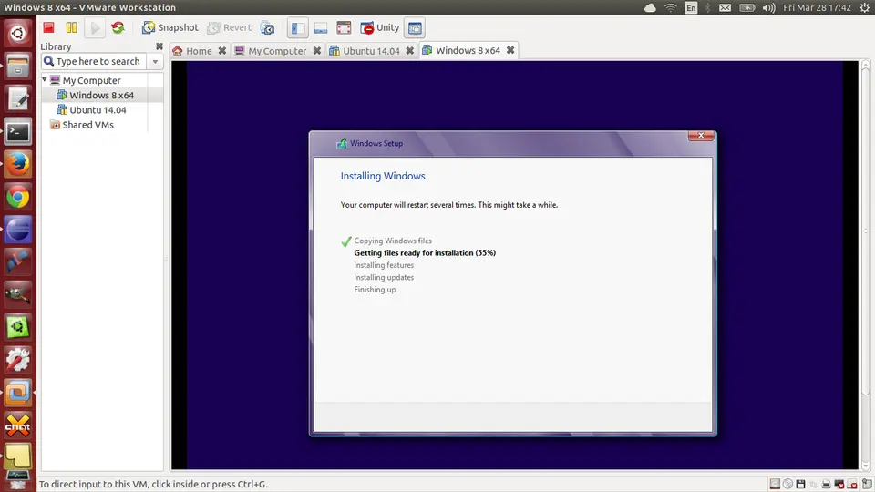Toggle the thumbnail bar view icon
This screenshot has width=875, height=492.
point(321,28)
